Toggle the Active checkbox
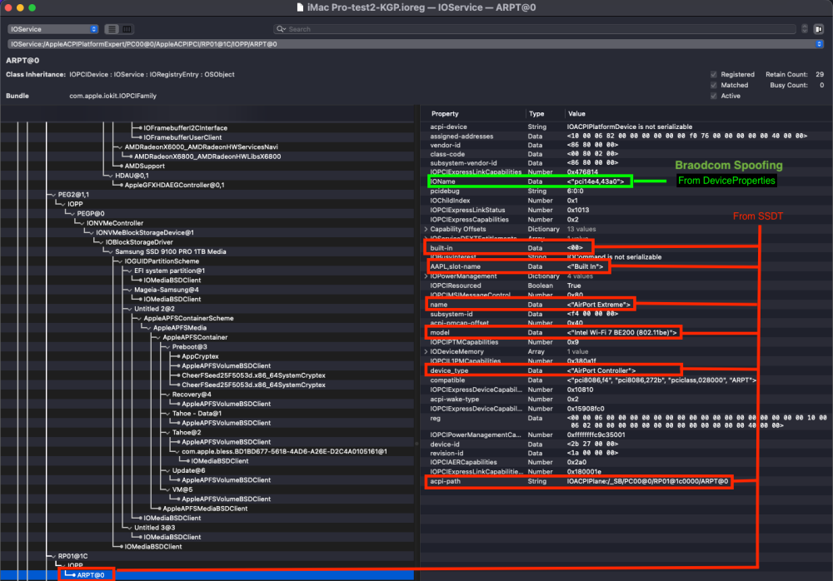This screenshot has height=581, width=833. coord(714,96)
